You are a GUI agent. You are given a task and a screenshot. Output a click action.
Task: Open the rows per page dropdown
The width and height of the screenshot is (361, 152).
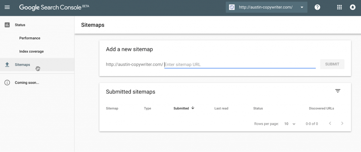click(290, 124)
